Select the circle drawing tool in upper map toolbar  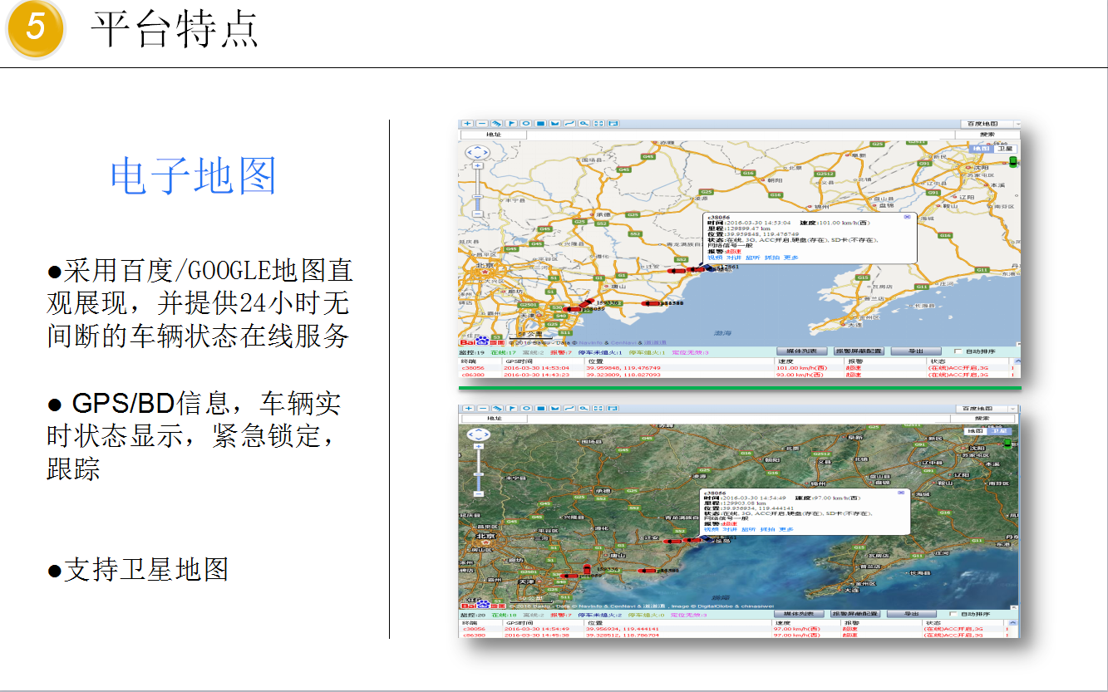tap(526, 124)
